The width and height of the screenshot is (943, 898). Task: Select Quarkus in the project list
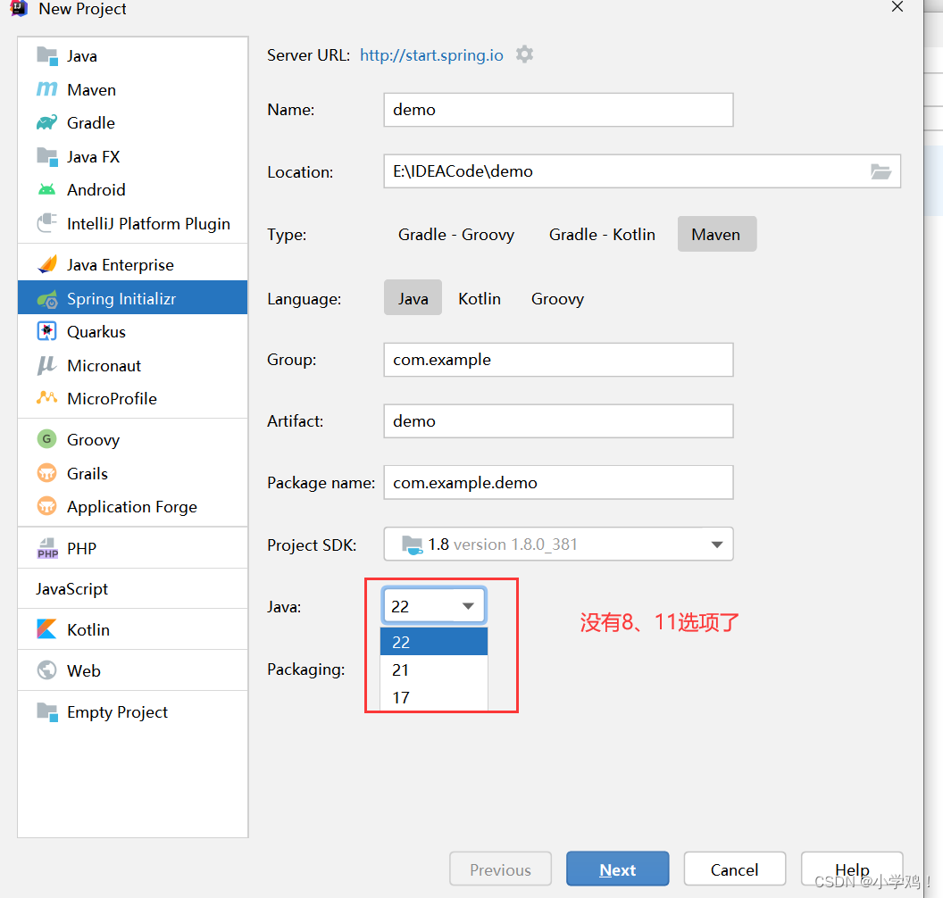(x=133, y=332)
